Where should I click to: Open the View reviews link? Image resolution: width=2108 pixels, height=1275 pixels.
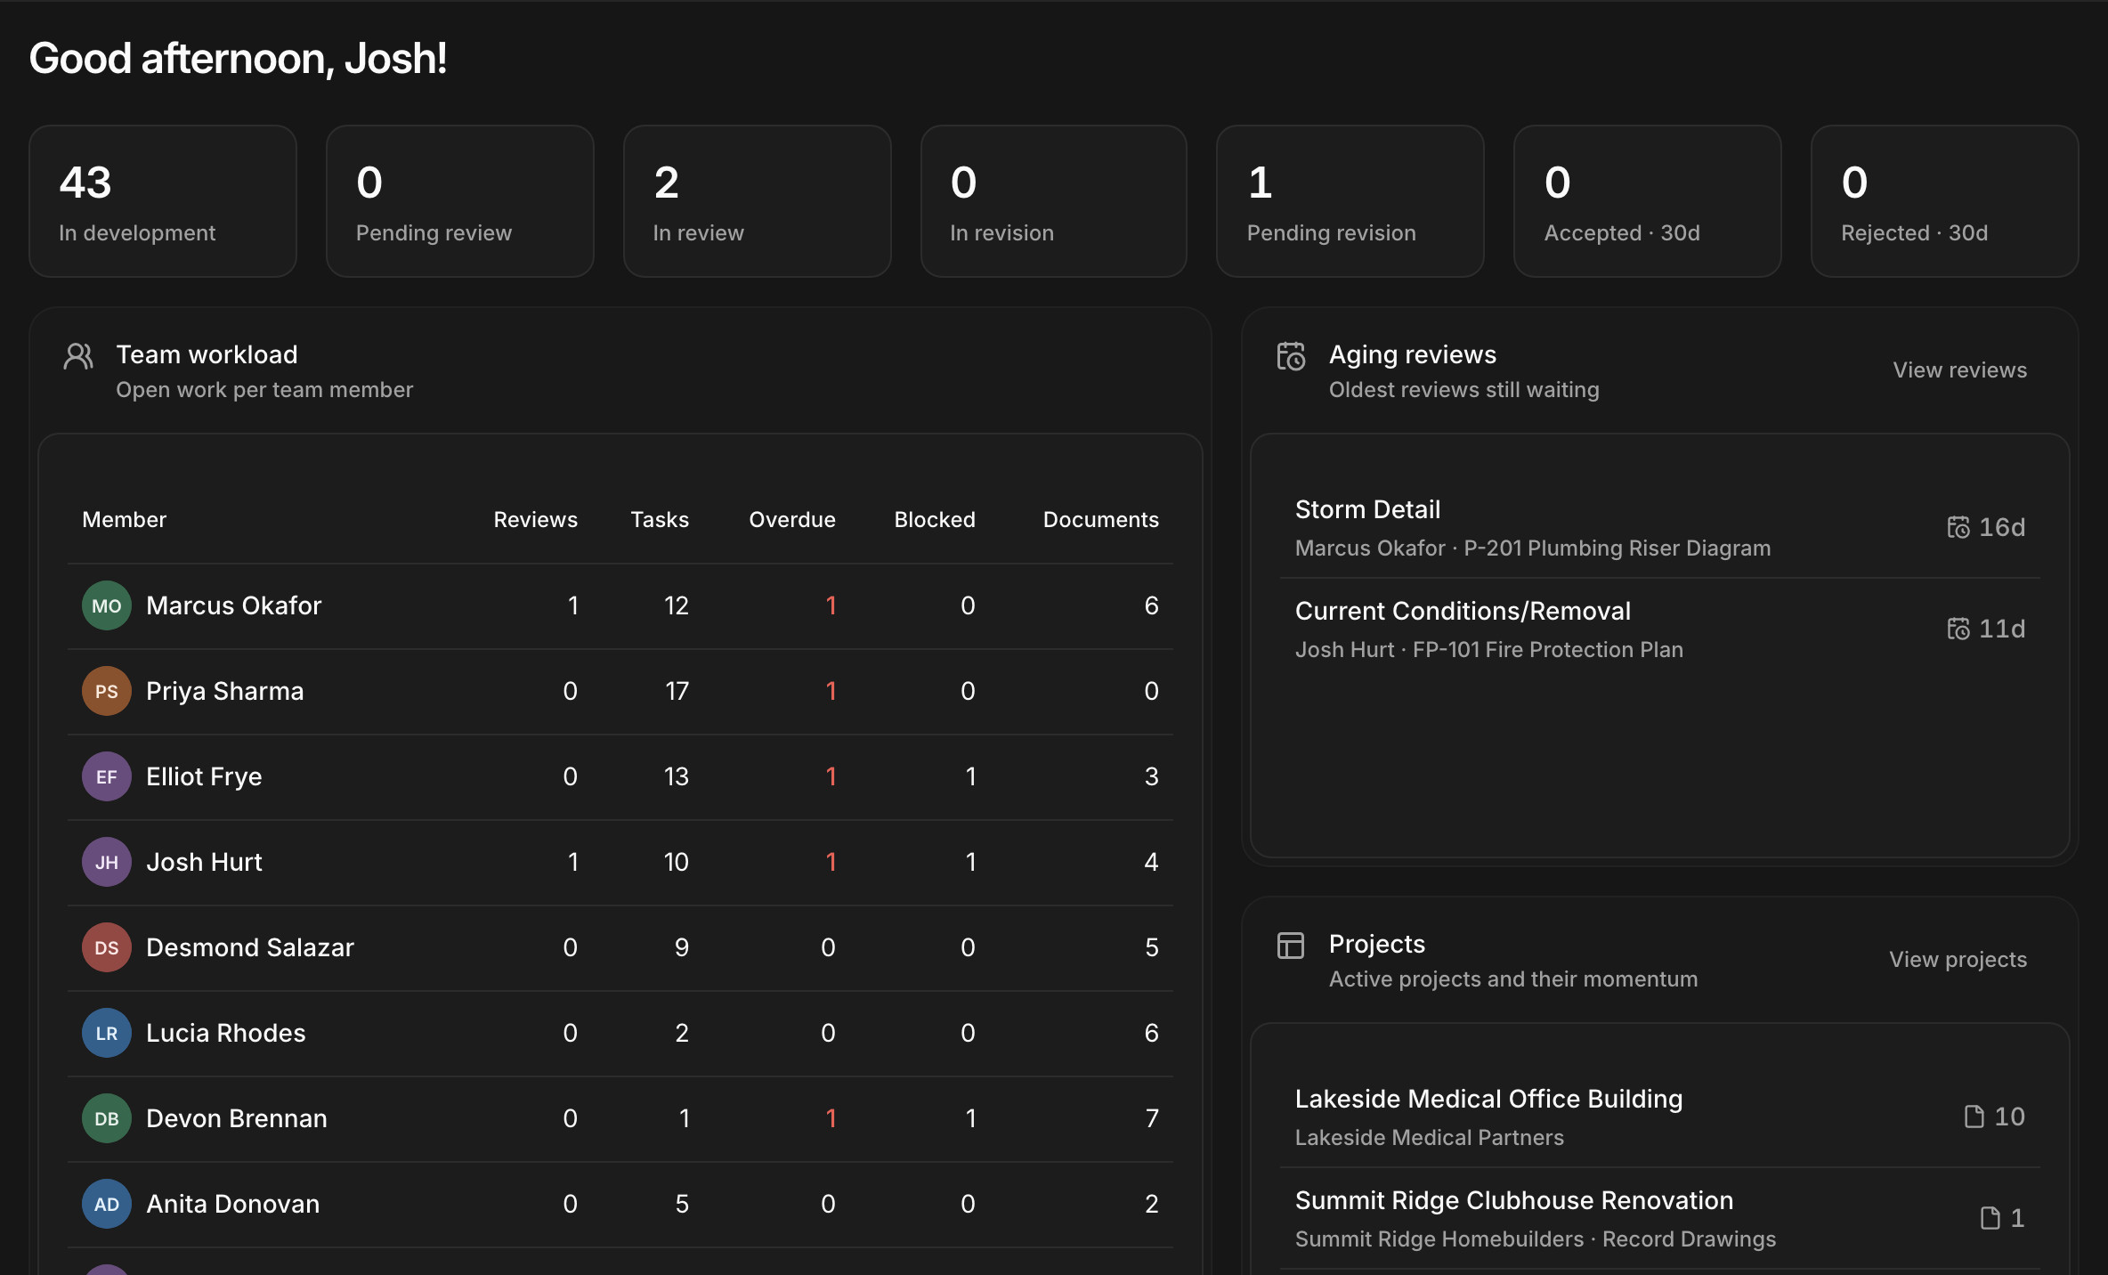point(1959,370)
